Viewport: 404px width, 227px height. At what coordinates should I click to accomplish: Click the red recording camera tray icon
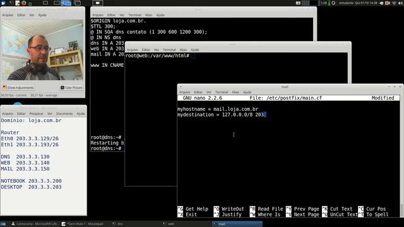pos(387,3)
